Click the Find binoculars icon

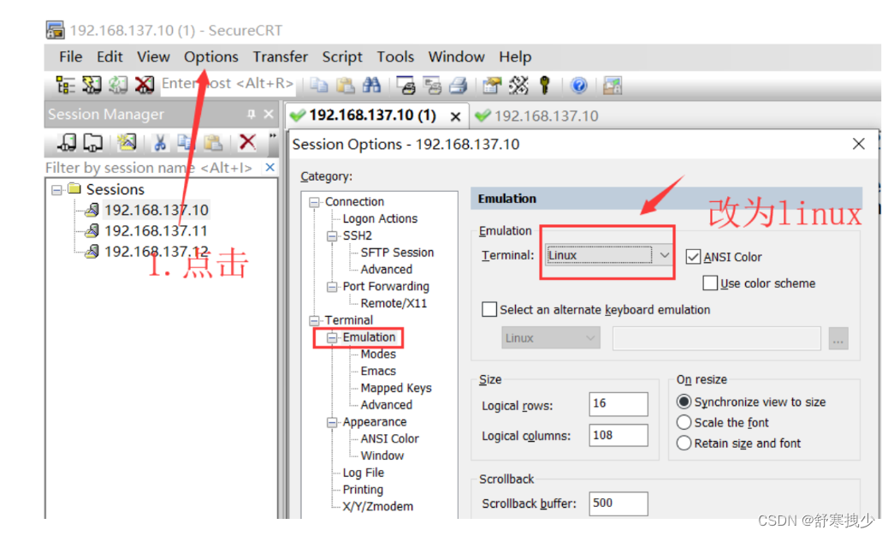click(371, 86)
